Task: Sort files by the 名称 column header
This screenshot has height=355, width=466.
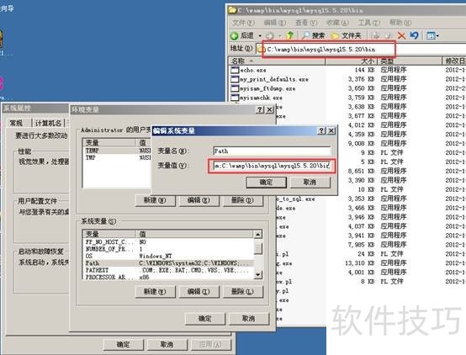Action: coord(277,61)
